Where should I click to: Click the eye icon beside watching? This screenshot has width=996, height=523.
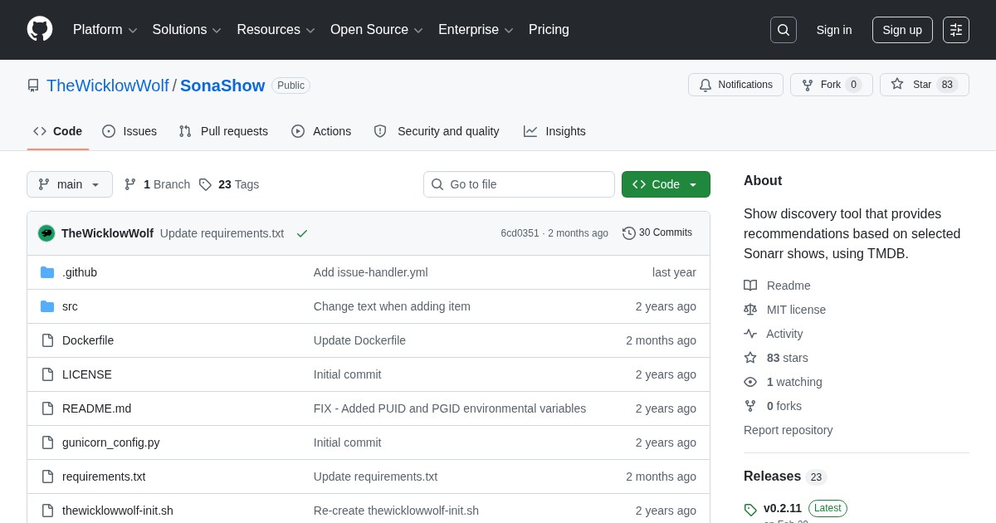750,382
